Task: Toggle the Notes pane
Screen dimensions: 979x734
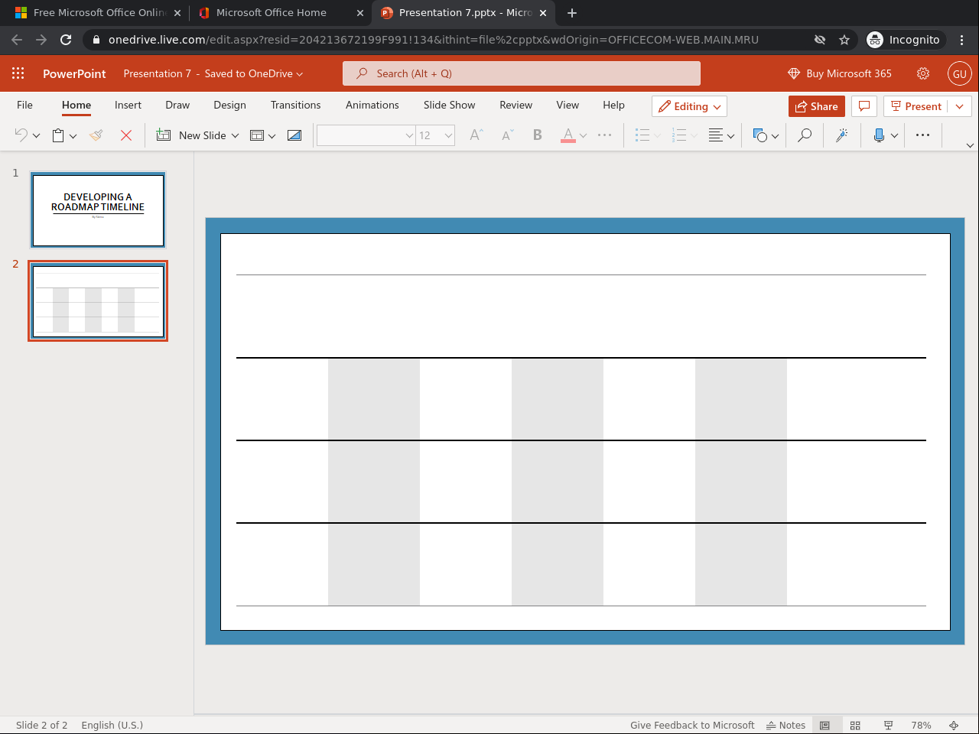Action: tap(785, 725)
